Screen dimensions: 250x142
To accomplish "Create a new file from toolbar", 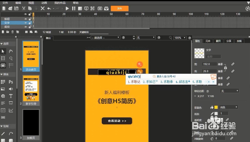I will [4, 8].
